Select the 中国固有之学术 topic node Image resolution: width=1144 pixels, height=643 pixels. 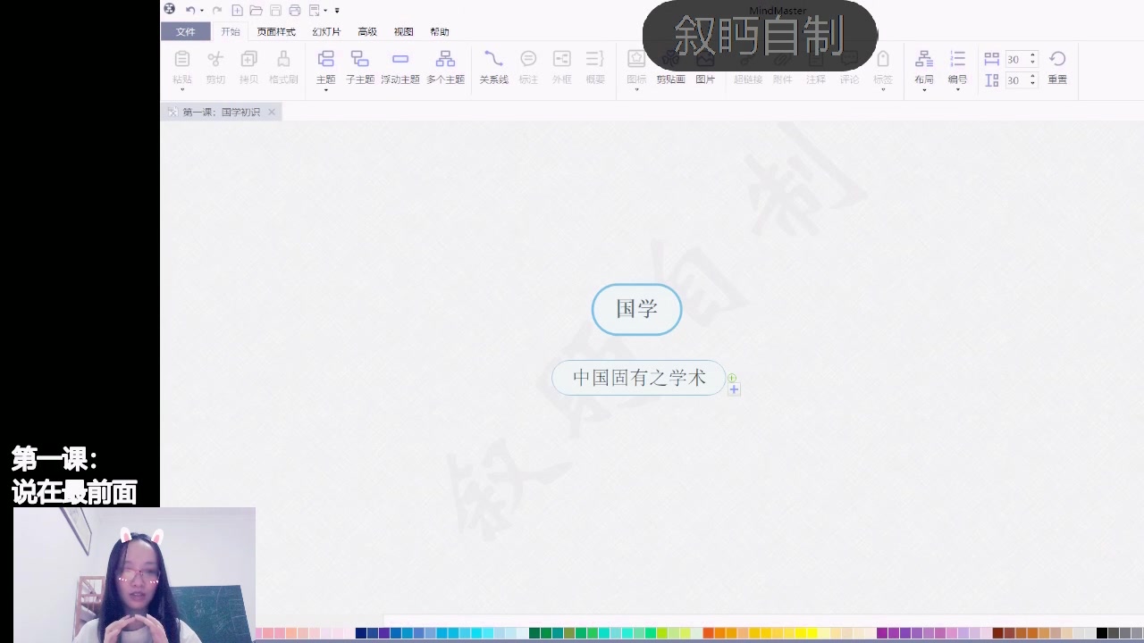coord(639,378)
